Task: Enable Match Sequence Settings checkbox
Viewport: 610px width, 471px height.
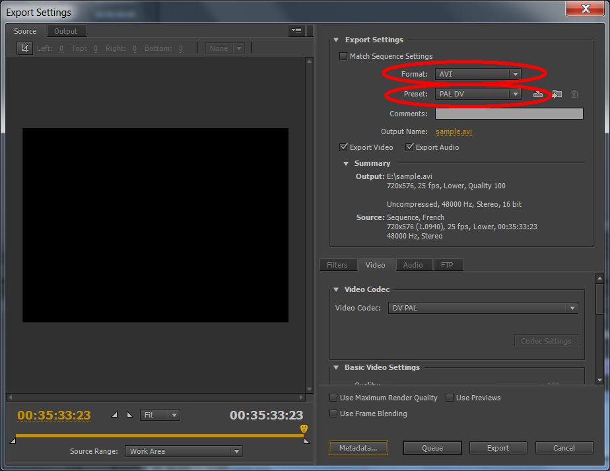Action: point(343,56)
